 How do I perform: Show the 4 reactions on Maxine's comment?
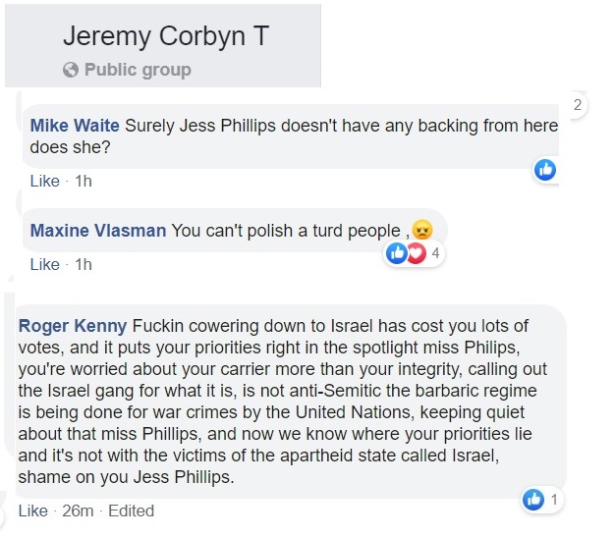click(434, 253)
